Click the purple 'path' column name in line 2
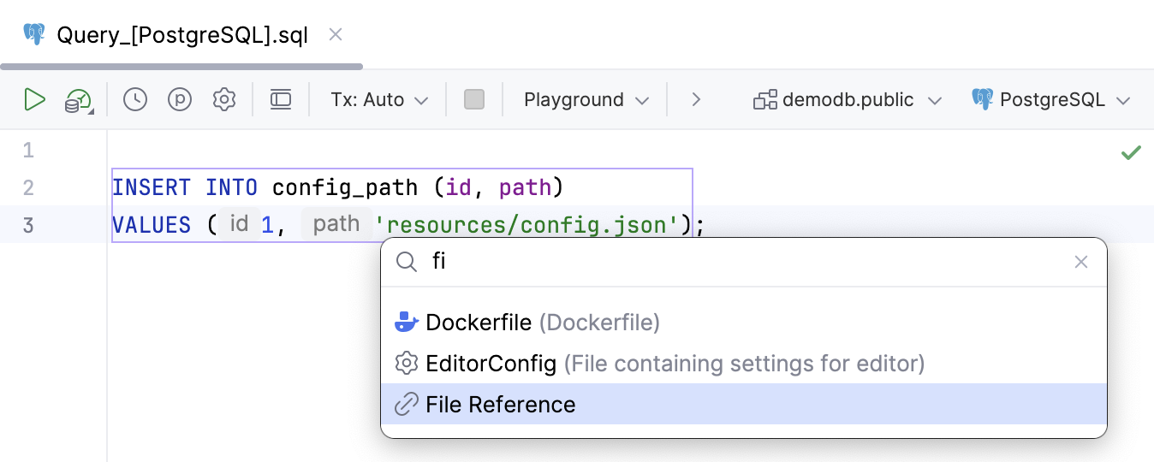The height and width of the screenshot is (462, 1154). 526,187
